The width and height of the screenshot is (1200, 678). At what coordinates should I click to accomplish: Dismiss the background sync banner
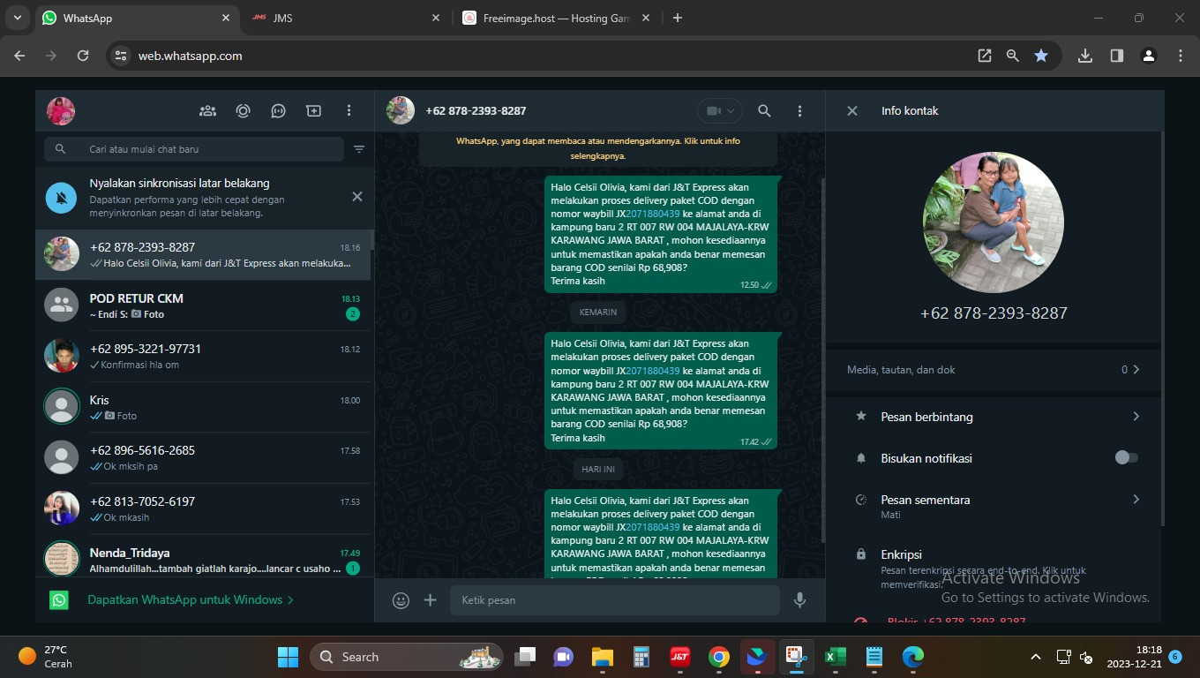click(x=357, y=197)
